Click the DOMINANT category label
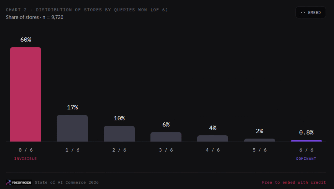Viewport: 334px width, 189px height. [306, 159]
